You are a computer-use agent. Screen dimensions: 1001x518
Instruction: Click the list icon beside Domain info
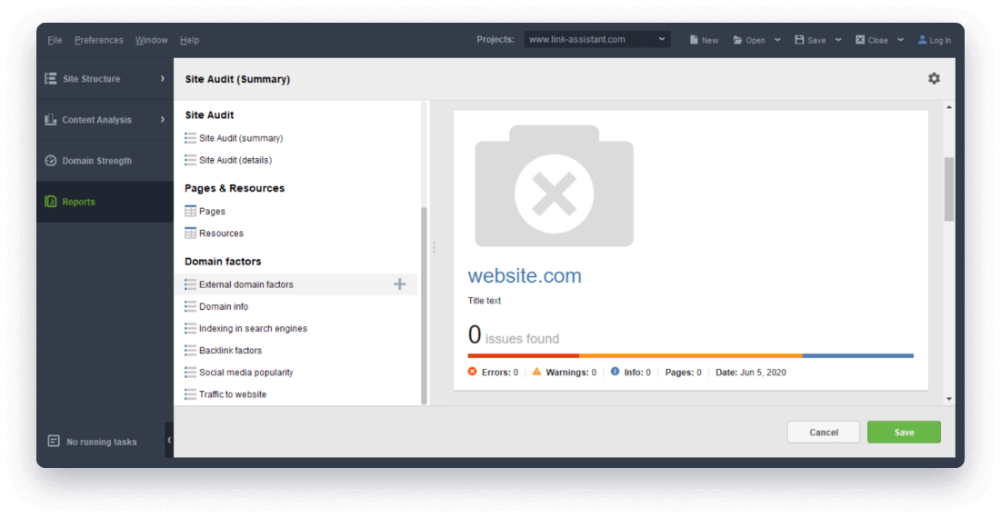190,306
